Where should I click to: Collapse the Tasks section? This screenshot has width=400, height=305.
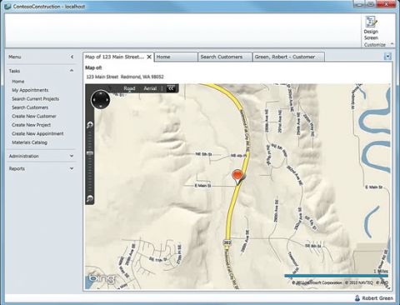coord(72,71)
